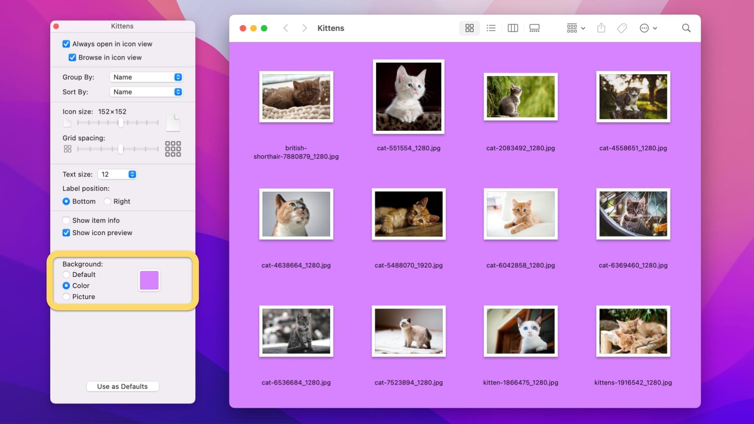Select the Right label position
The width and height of the screenshot is (754, 424).
(x=107, y=201)
